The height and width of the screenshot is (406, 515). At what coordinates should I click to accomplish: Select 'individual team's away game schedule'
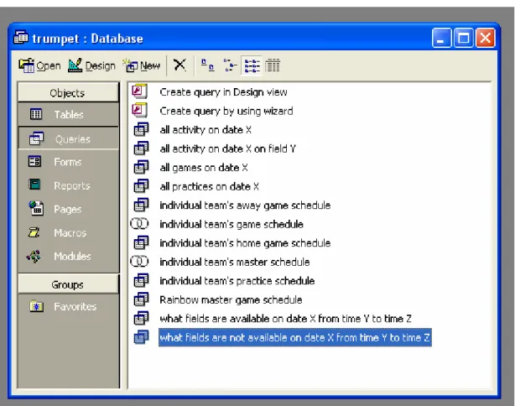(x=245, y=206)
